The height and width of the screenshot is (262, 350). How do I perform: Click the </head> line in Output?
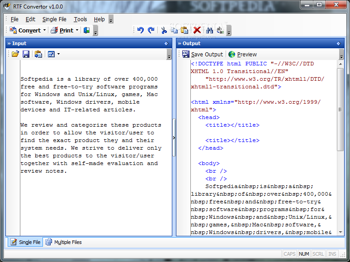click(x=210, y=148)
